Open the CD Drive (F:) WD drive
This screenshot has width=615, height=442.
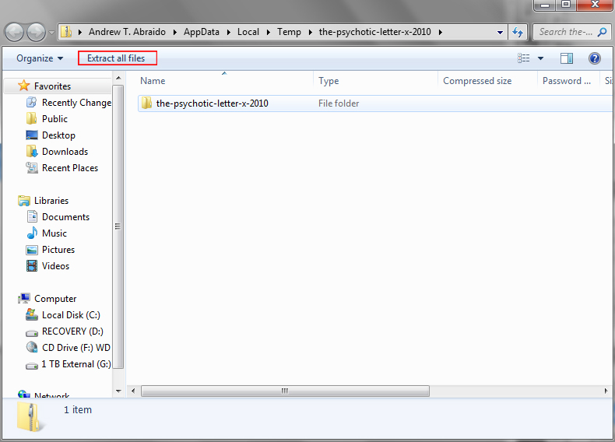(x=76, y=348)
